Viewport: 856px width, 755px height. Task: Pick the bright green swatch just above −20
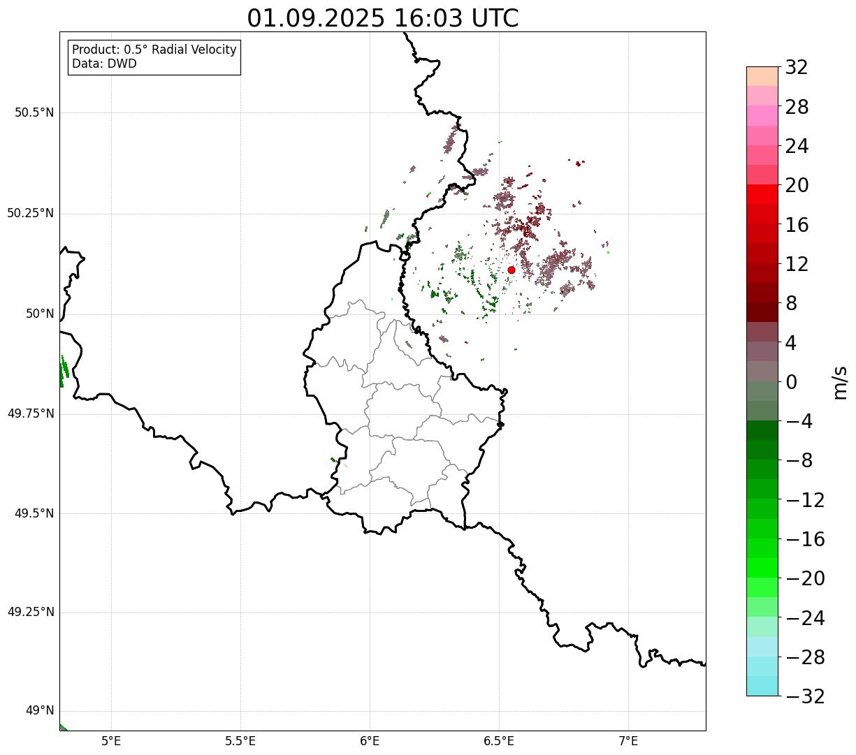pyautogui.click(x=762, y=568)
